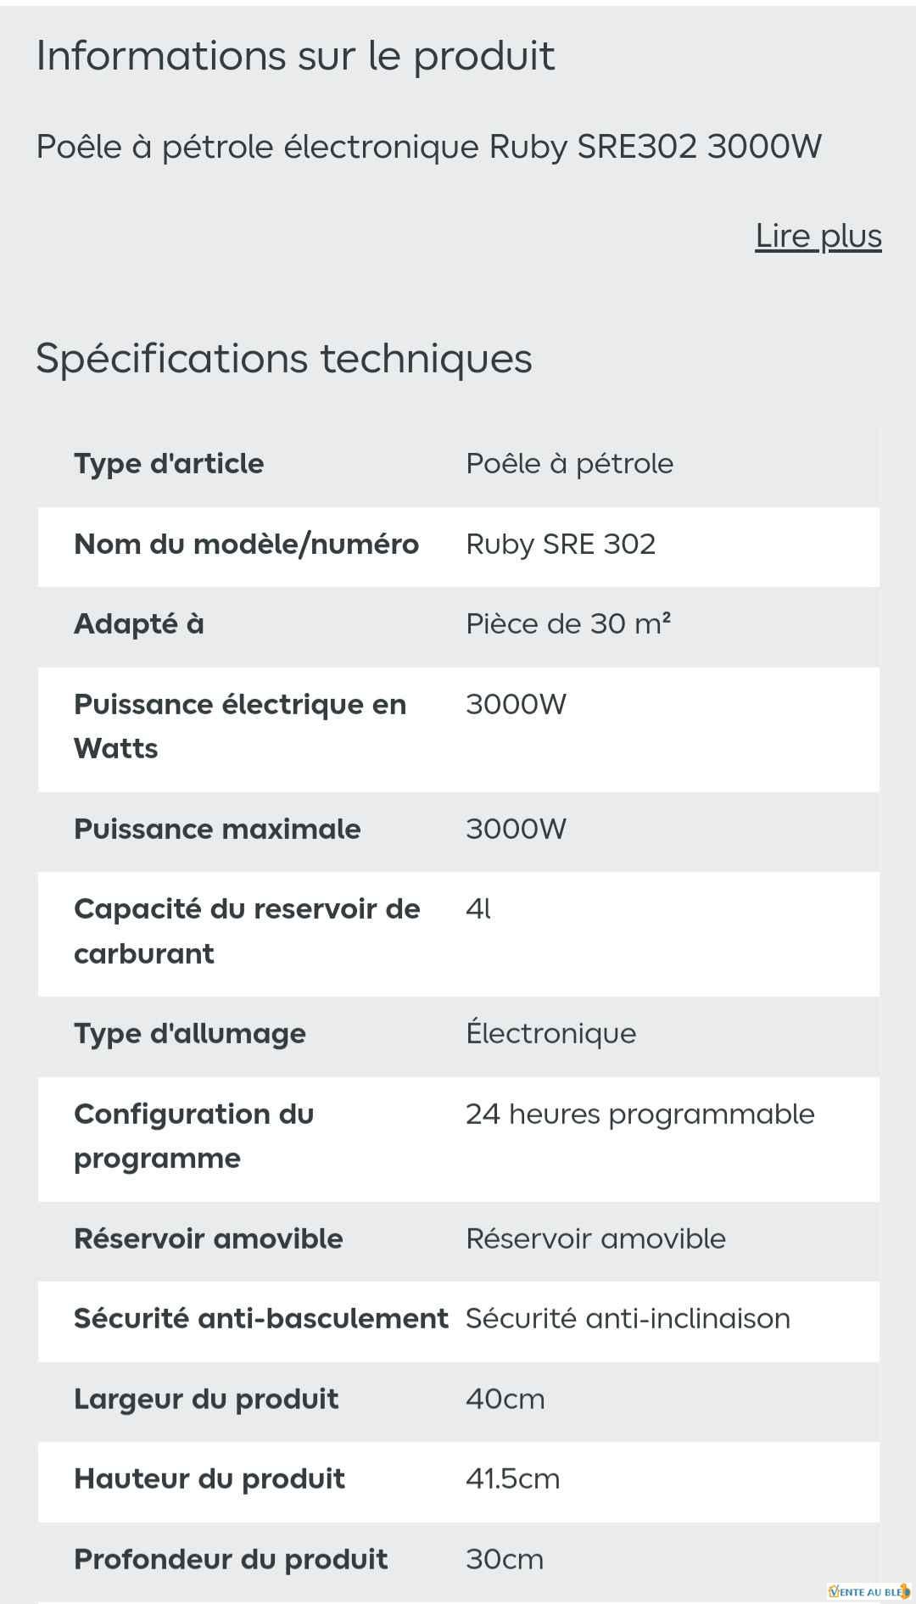Click the "Ruby SRE 302" model value
Viewport: 916px width, 1604px height.
pyautogui.click(x=561, y=544)
